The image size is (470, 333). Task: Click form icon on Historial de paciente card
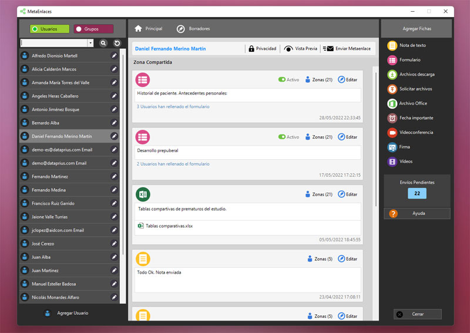click(143, 80)
